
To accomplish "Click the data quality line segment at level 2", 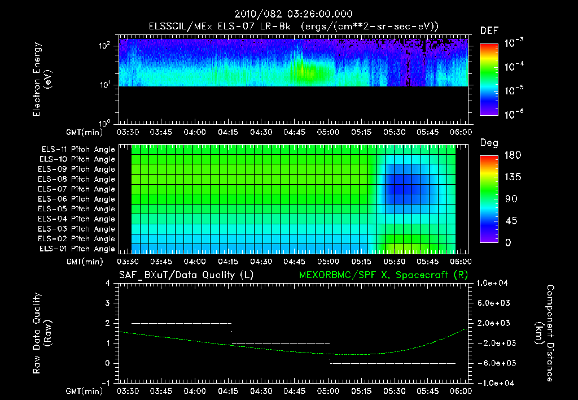I will click(181, 323).
